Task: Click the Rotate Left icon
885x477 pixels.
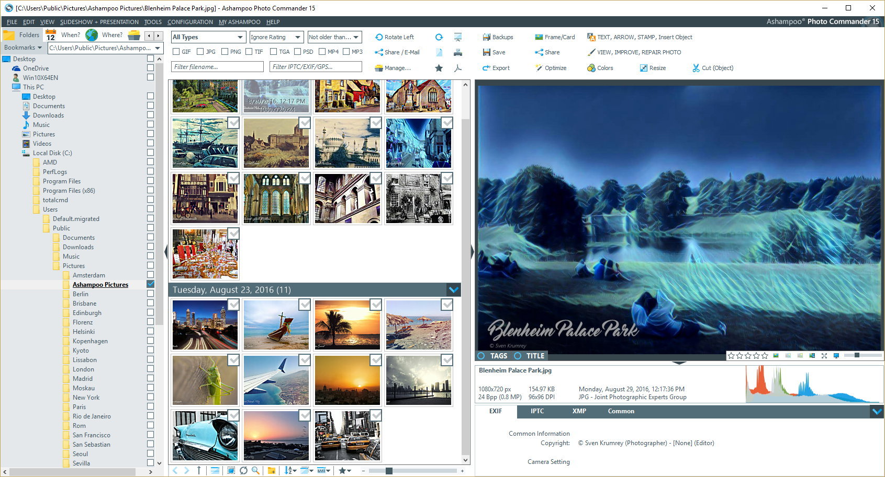Action: click(x=379, y=37)
